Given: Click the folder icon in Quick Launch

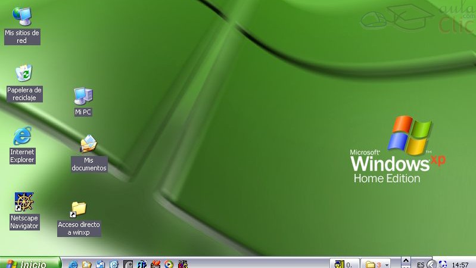Looking at the screenshot, I should click(x=87, y=264).
